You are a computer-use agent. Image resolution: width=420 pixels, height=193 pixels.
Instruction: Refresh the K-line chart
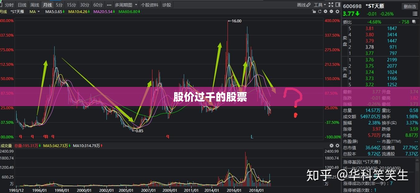pos(319,11)
